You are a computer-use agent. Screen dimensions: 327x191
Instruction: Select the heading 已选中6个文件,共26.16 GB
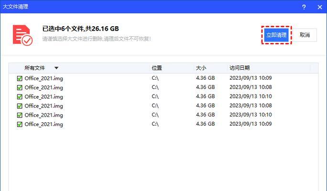(x=80, y=29)
